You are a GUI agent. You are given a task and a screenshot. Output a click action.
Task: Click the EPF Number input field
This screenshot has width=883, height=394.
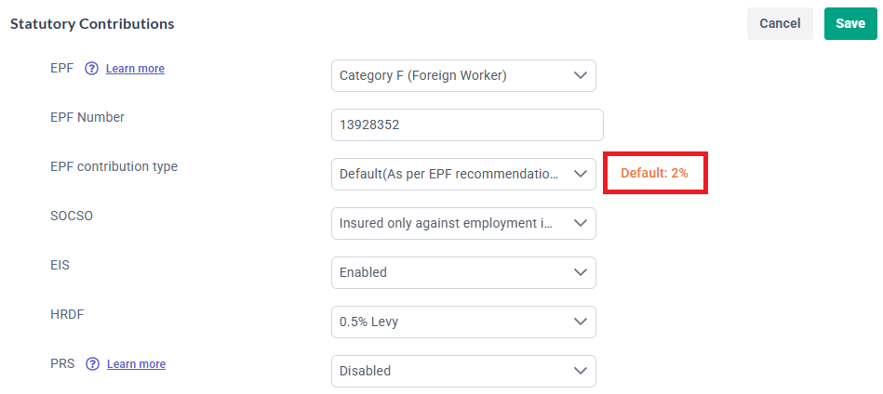pyautogui.click(x=467, y=125)
